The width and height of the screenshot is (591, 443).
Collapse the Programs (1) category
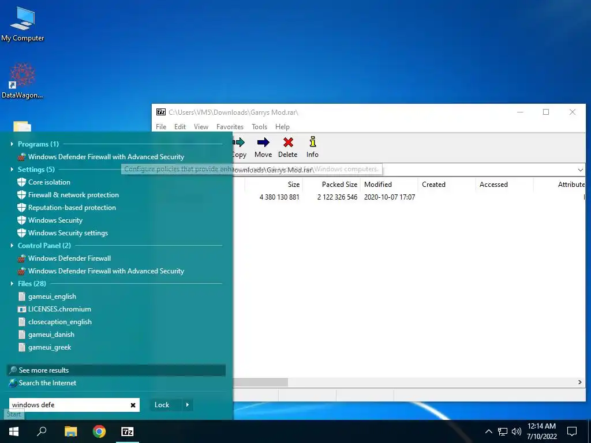[x=12, y=144]
